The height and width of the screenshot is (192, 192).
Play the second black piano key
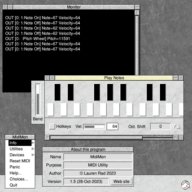click(x=70, y=92)
